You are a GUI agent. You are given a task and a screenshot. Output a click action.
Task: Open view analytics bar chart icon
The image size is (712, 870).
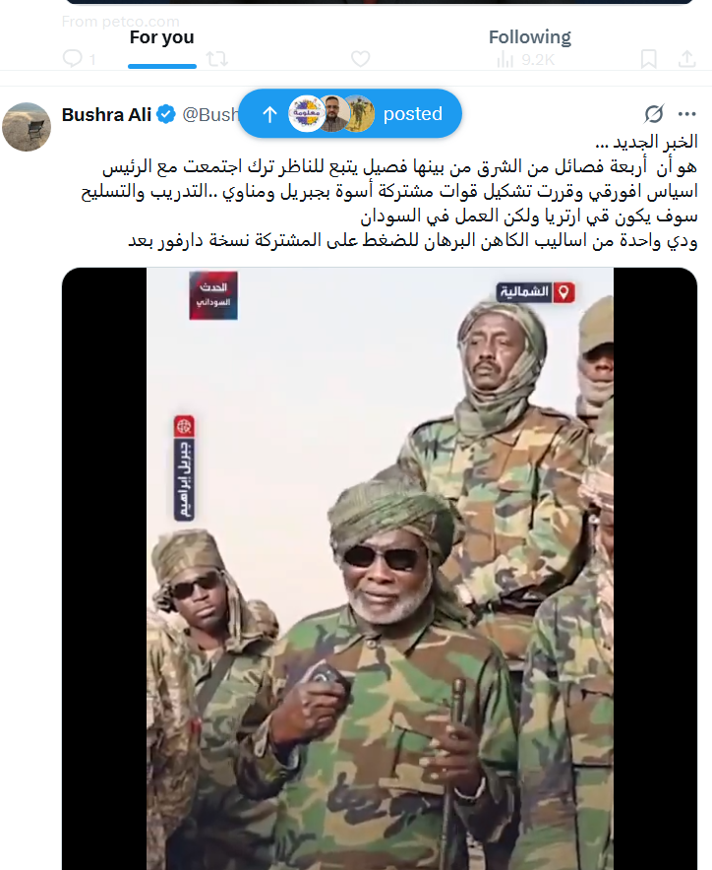click(x=504, y=59)
